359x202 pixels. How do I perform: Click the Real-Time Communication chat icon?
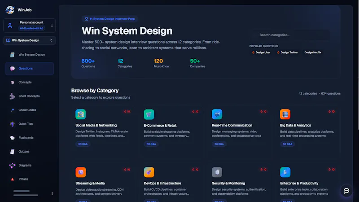(x=217, y=114)
